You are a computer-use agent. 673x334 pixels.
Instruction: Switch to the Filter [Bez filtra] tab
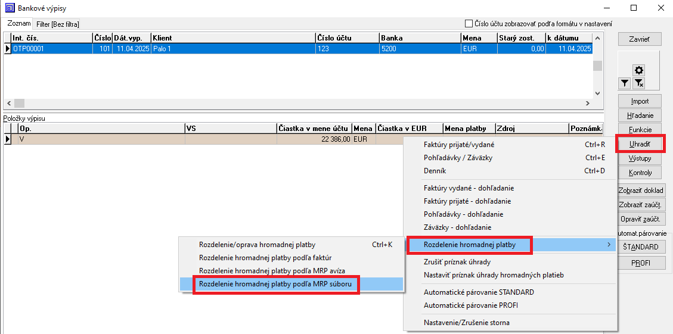pos(57,24)
